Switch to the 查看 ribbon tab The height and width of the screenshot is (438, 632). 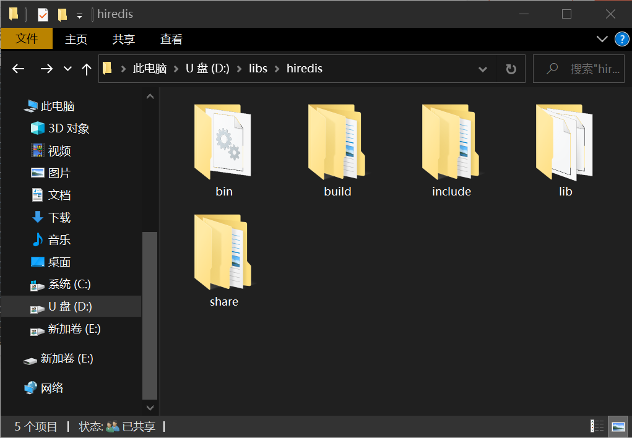pos(171,39)
